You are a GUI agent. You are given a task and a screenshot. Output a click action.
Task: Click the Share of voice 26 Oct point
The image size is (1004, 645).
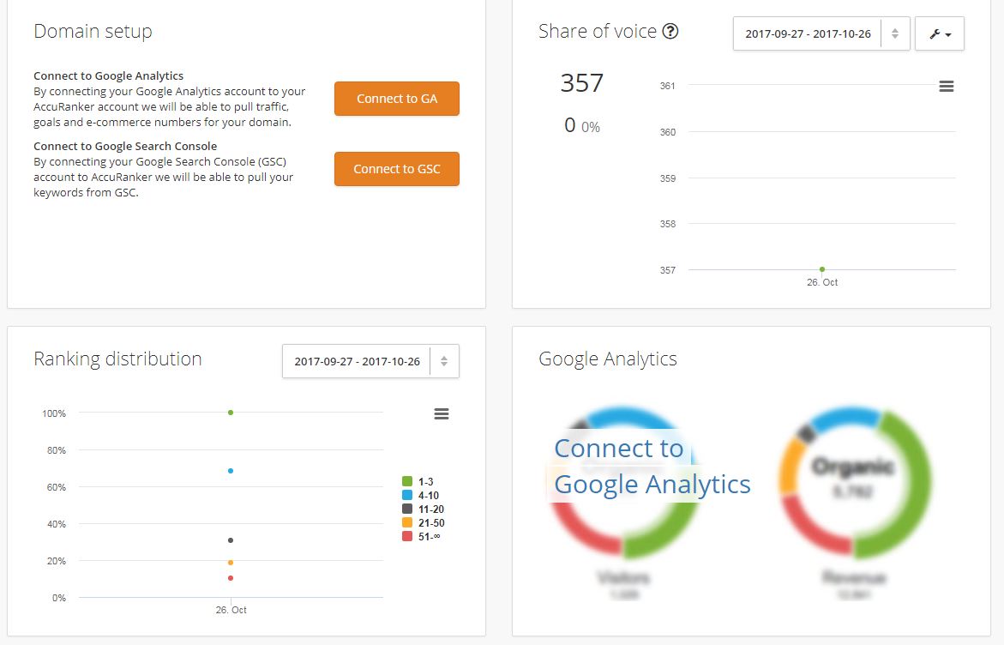[x=822, y=269]
